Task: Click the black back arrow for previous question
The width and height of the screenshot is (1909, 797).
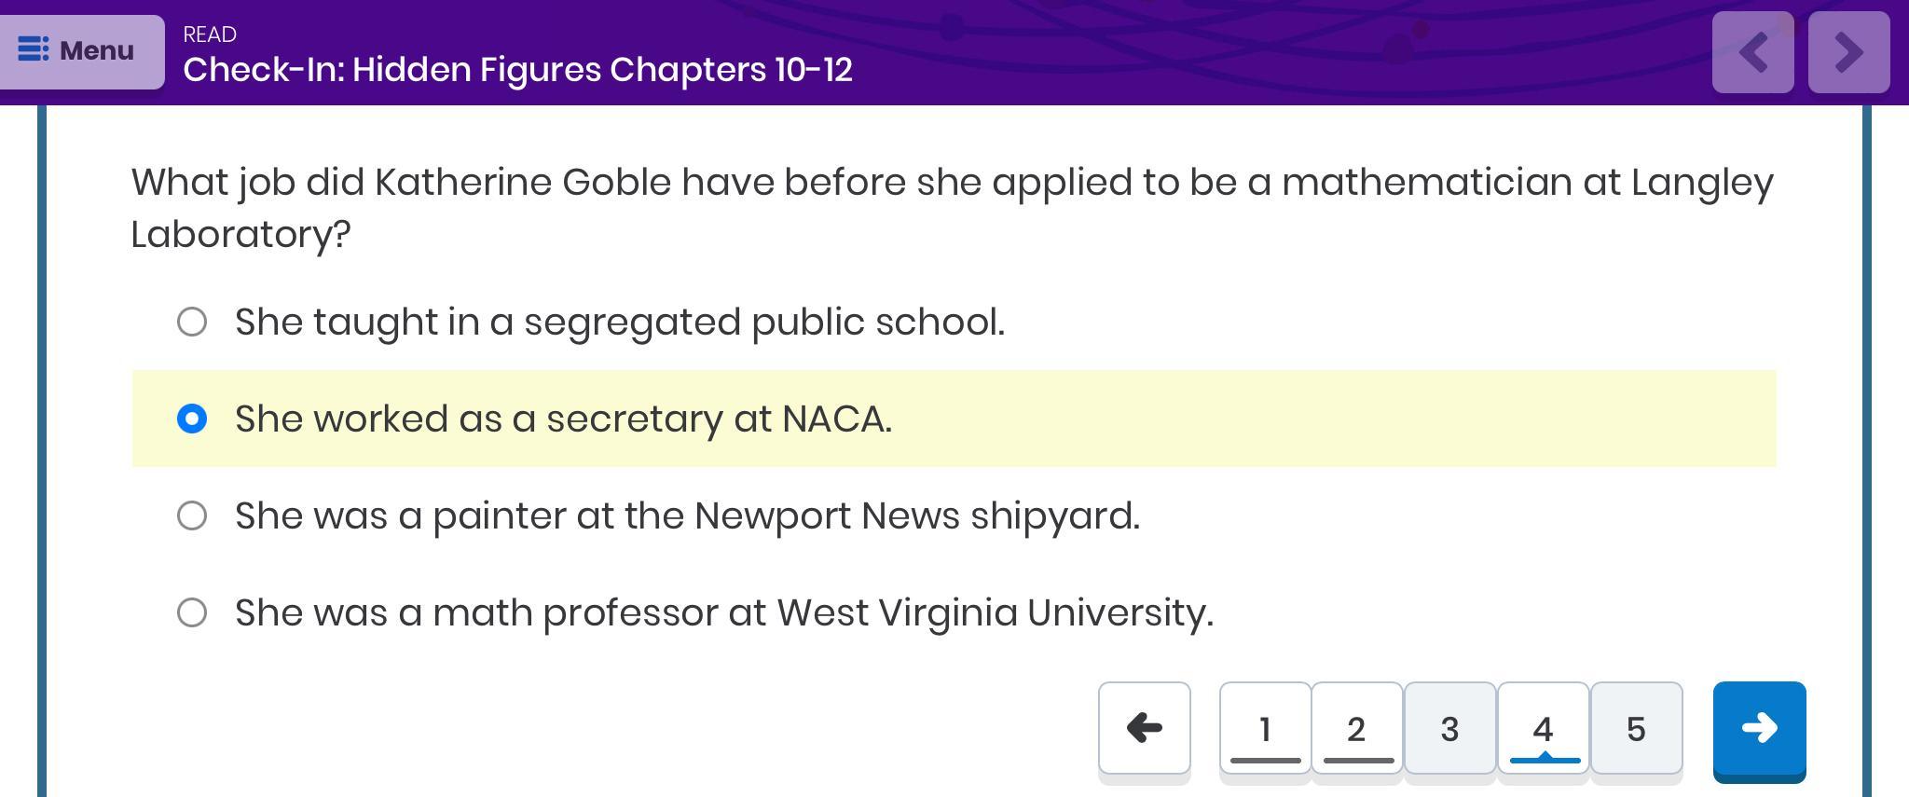Action: [1144, 728]
